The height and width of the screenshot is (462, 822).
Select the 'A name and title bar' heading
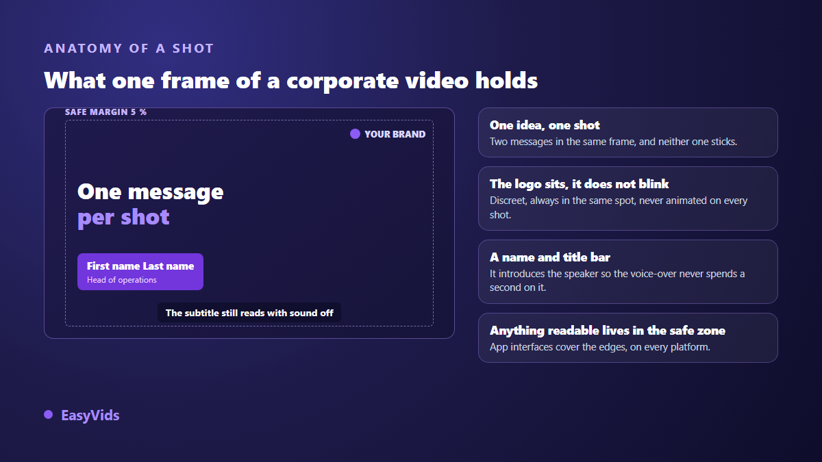tap(550, 257)
